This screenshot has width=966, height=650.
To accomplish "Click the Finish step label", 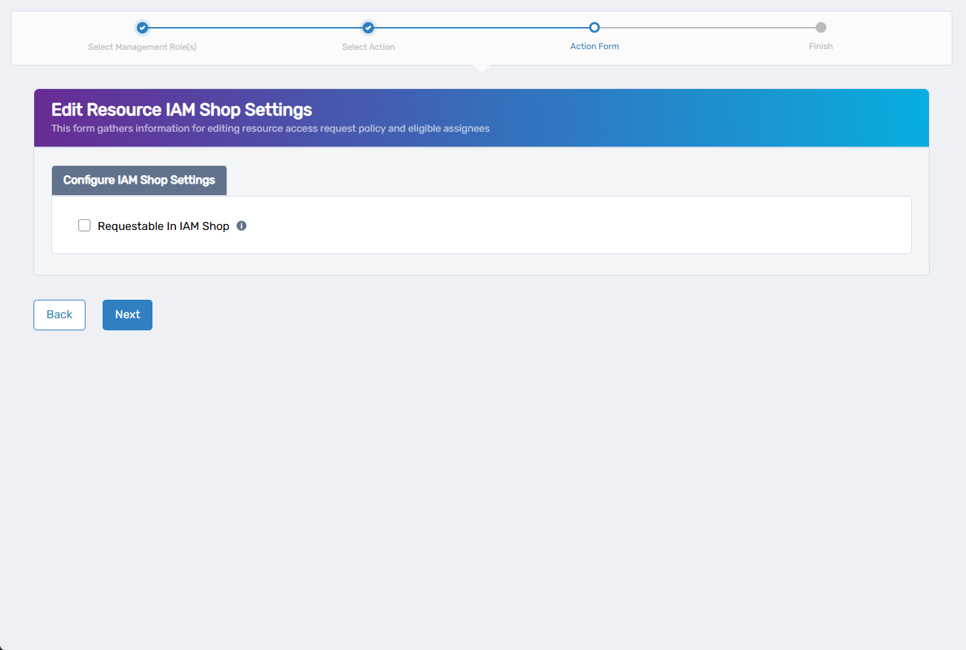I will 821,46.
